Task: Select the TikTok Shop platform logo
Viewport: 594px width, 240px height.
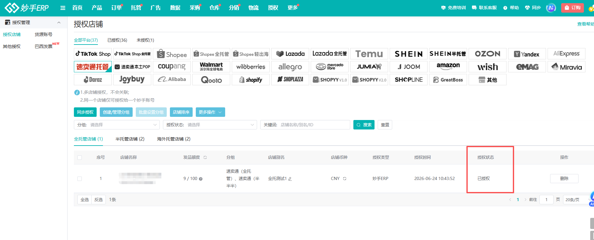Action: [93, 54]
